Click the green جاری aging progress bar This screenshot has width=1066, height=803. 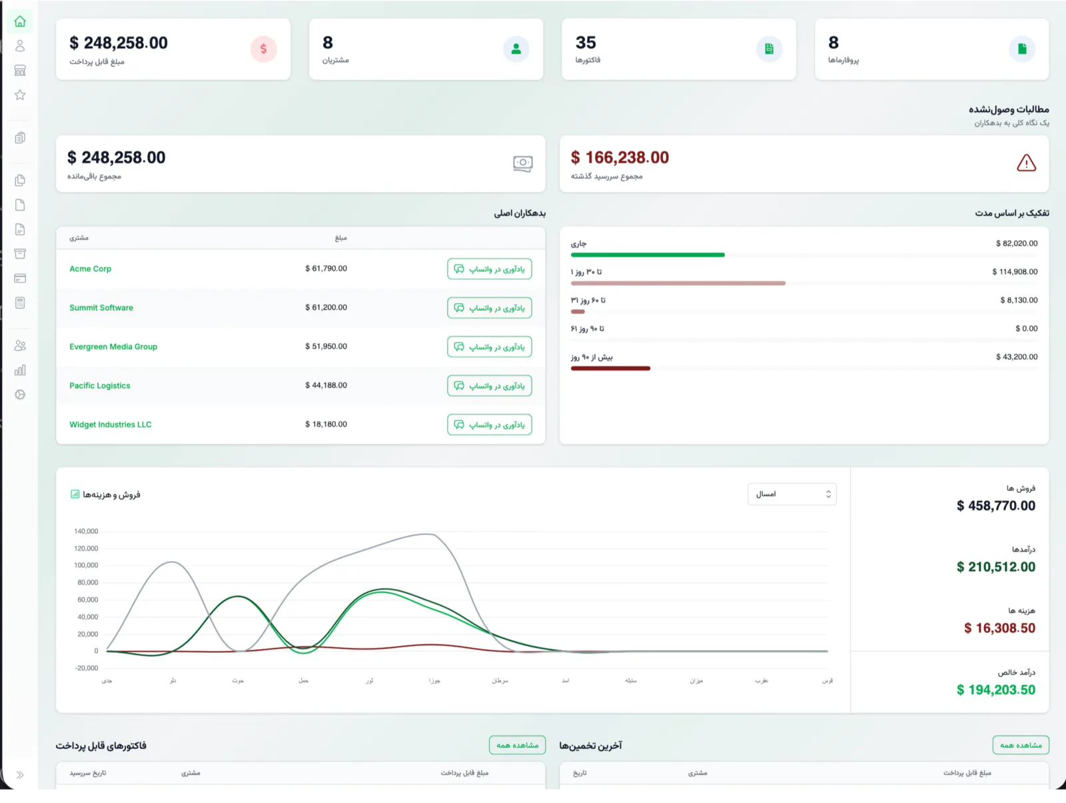coord(648,255)
